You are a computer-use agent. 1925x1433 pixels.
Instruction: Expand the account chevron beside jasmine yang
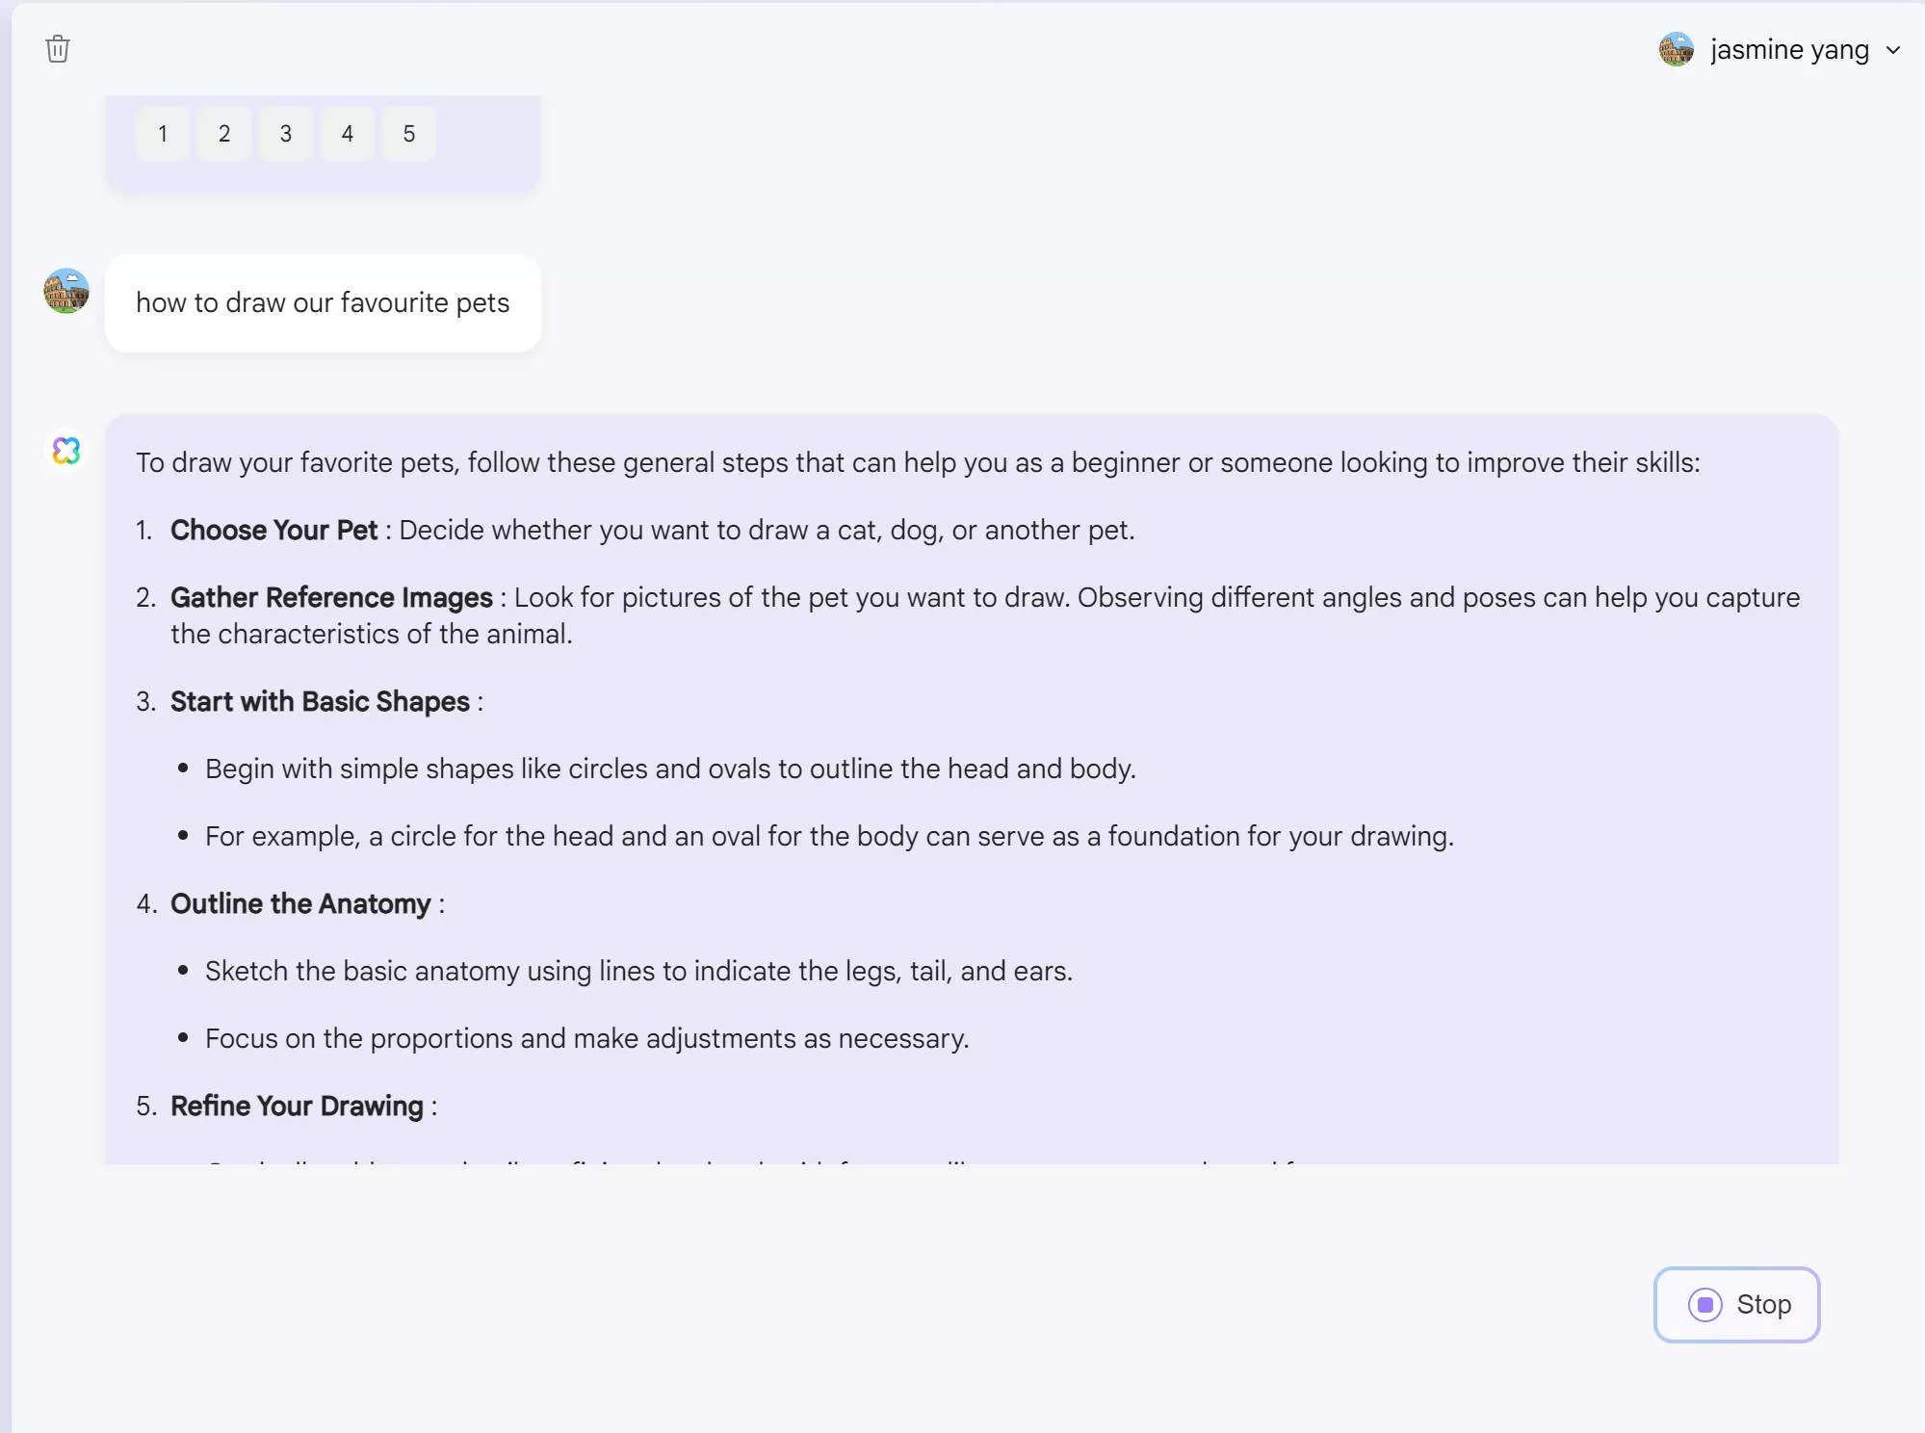tap(1893, 50)
